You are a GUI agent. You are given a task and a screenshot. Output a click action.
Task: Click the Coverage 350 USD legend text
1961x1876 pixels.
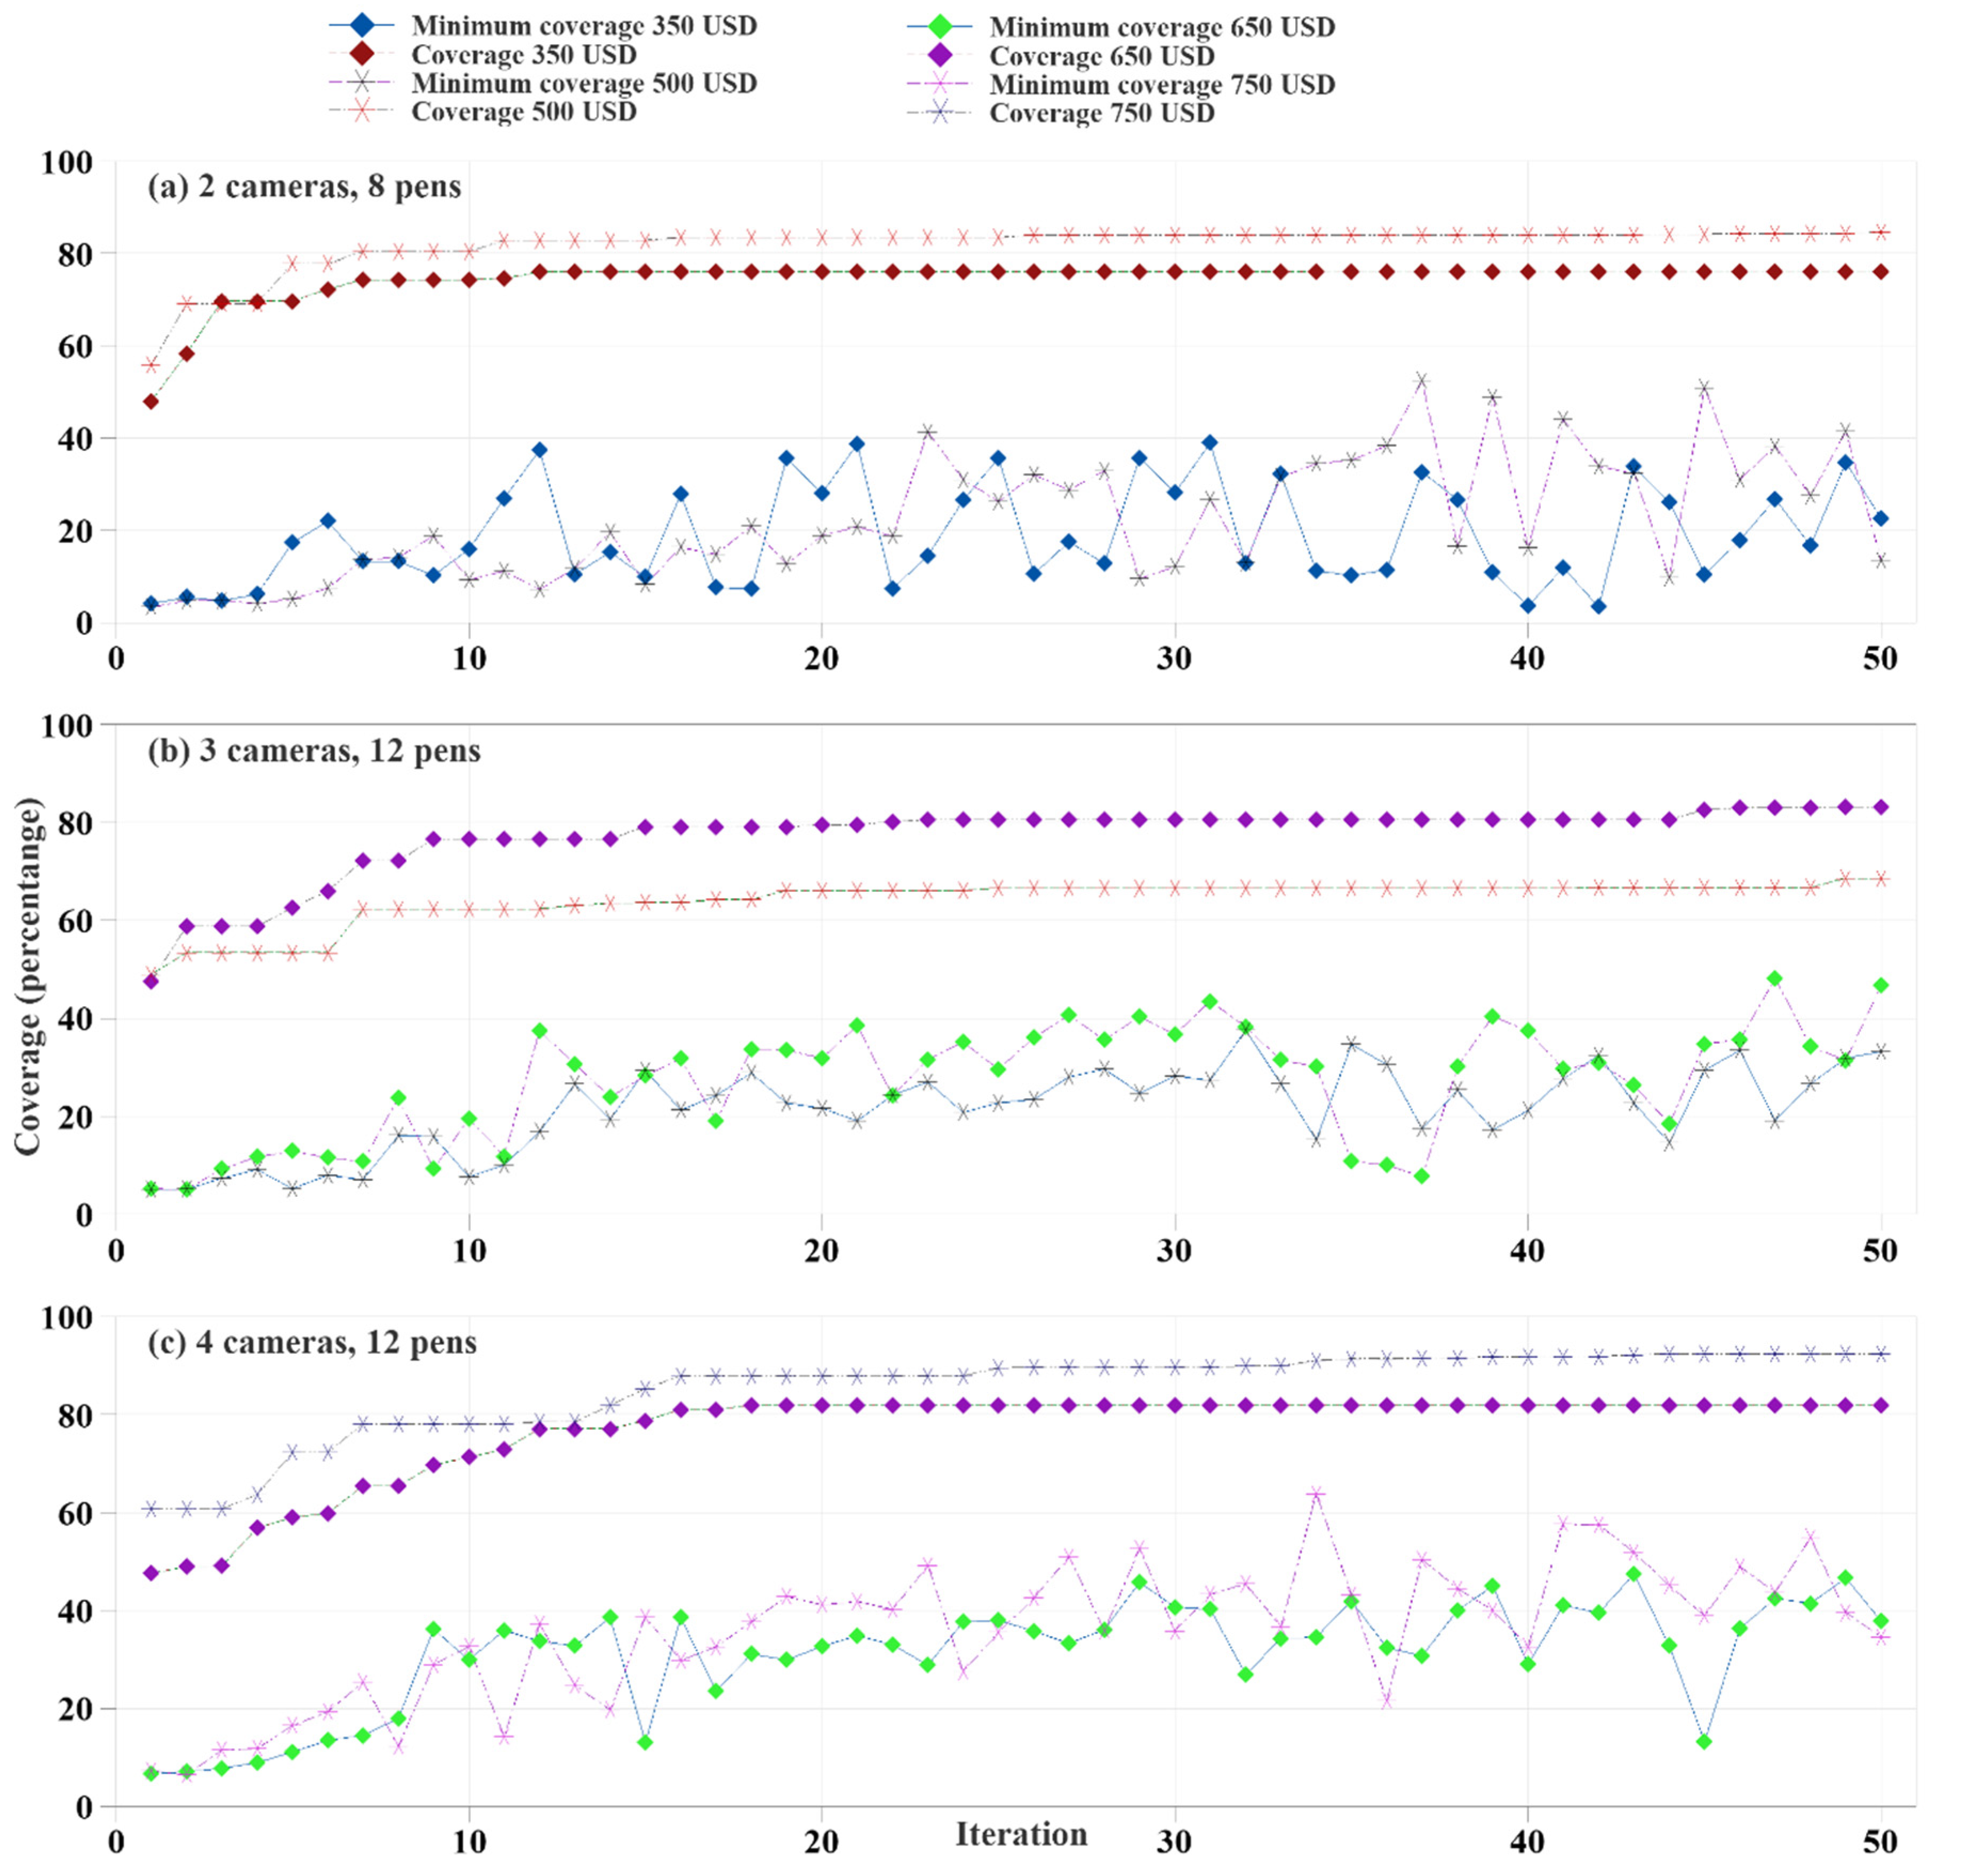click(523, 54)
